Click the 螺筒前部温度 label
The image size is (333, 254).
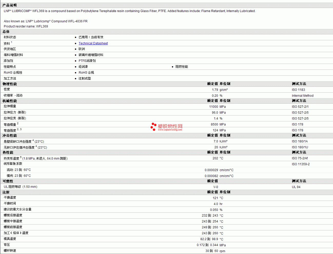pos(13,227)
